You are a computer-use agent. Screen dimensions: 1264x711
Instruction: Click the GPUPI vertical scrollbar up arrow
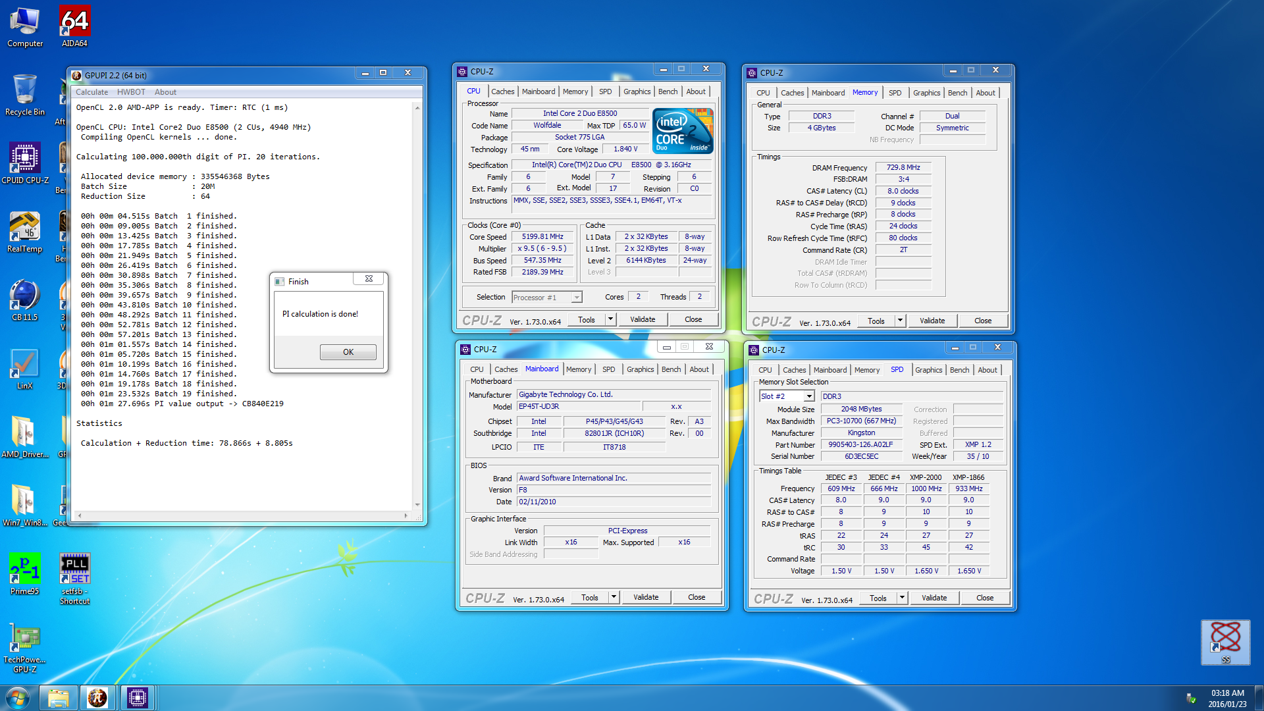(x=417, y=107)
